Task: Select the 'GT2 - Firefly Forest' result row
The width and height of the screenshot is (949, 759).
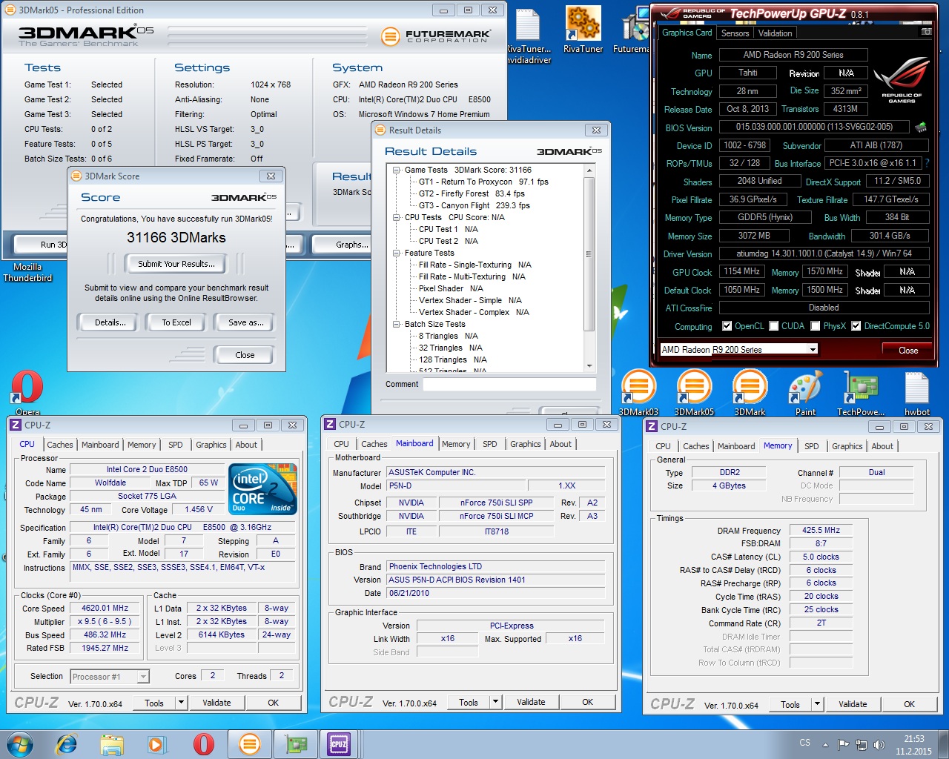Action: [472, 193]
